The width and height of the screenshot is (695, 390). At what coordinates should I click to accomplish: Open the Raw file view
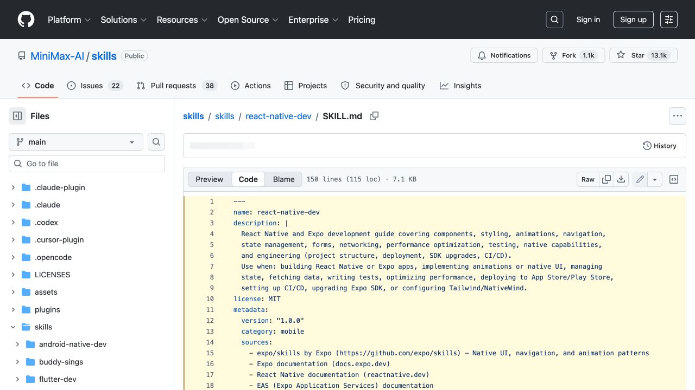pyautogui.click(x=588, y=179)
